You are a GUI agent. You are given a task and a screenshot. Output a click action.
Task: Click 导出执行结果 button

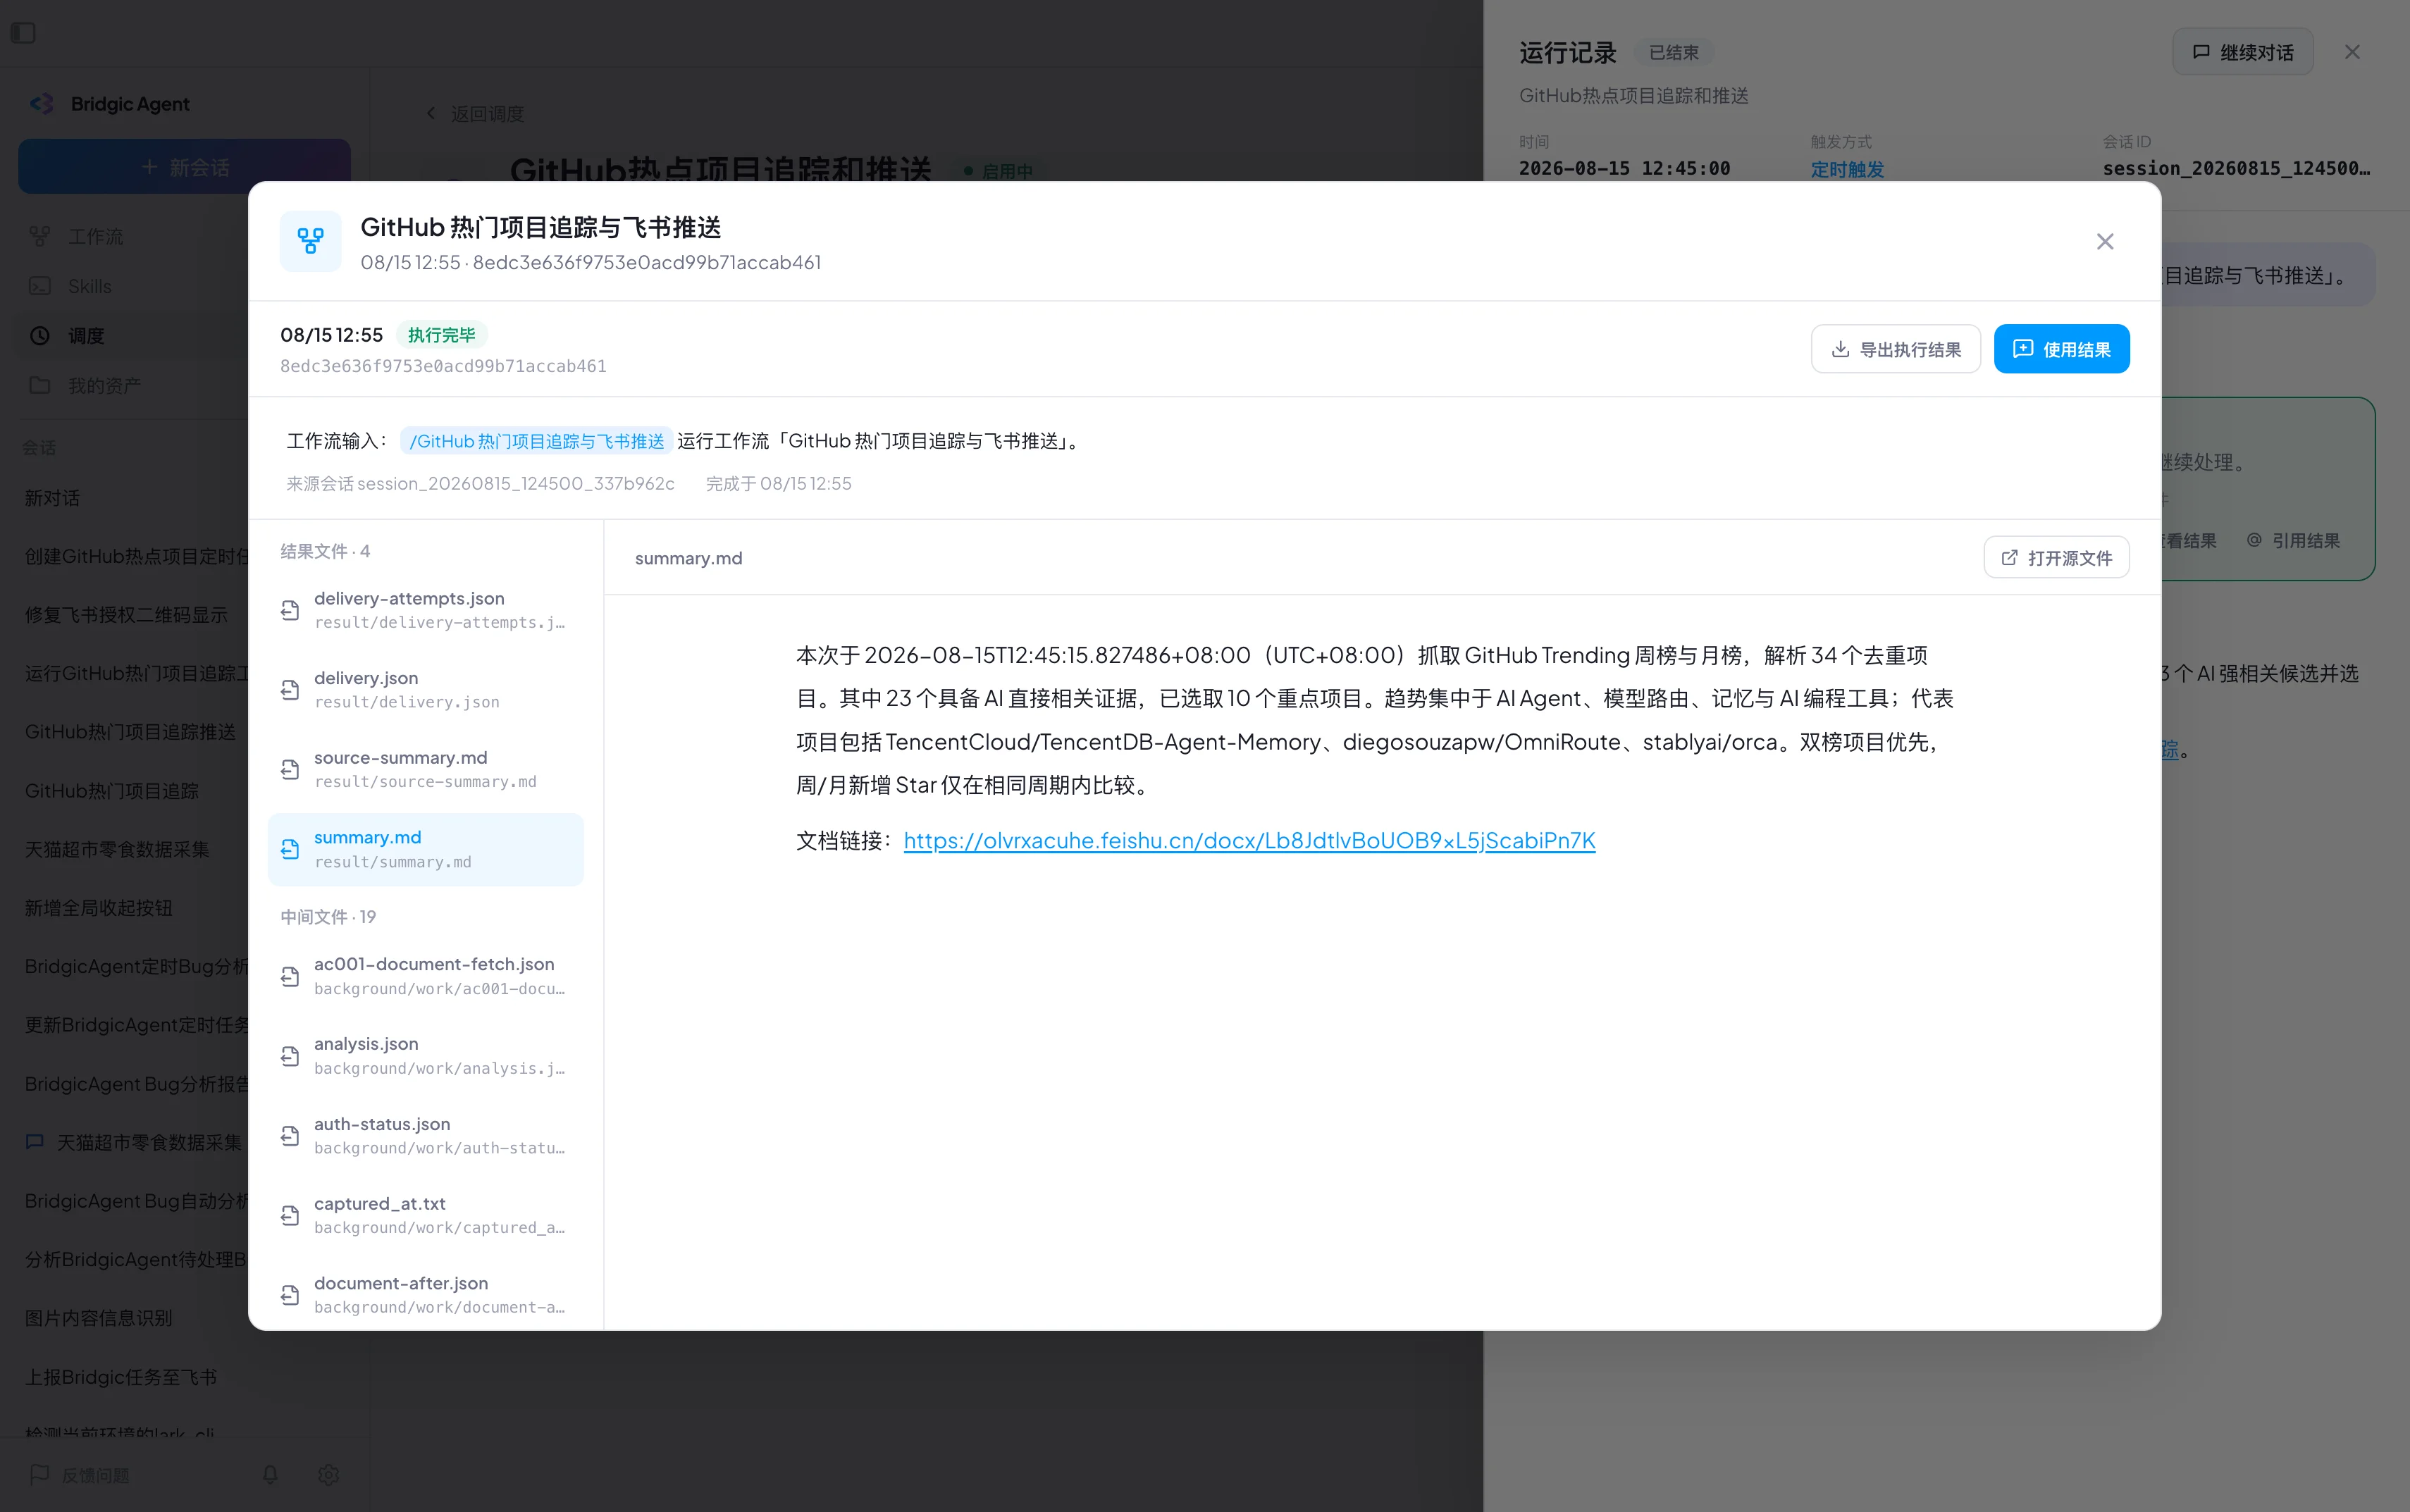(1895, 349)
